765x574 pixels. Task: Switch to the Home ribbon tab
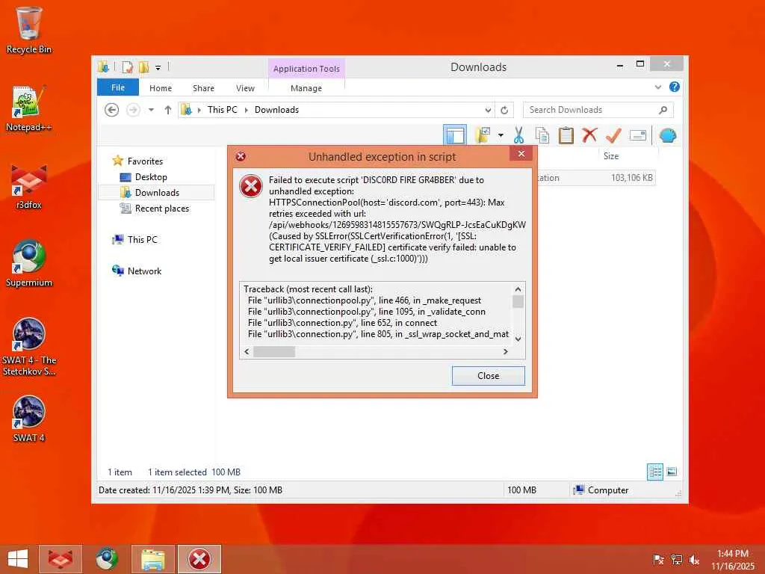[161, 88]
